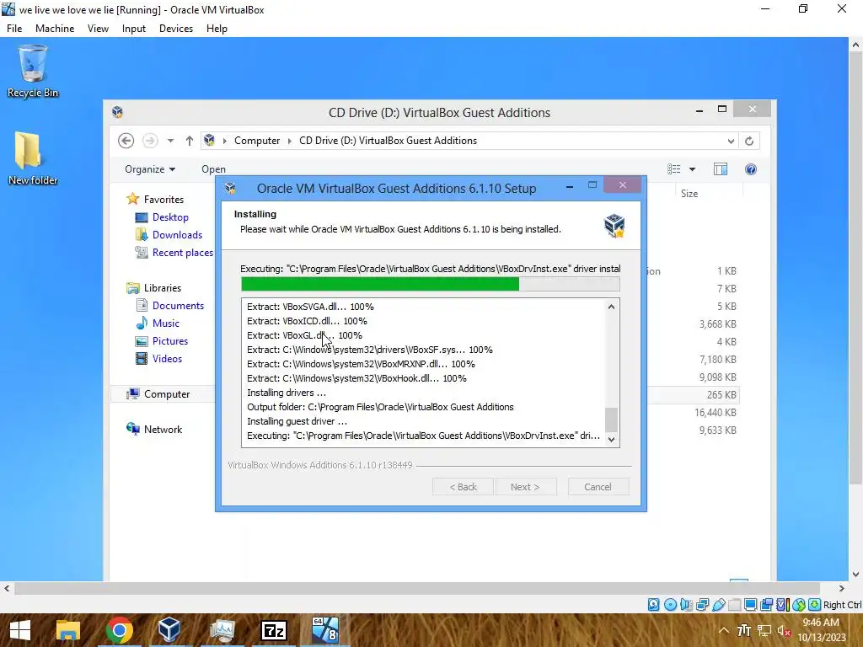This screenshot has width=863, height=647.
Task: Click the shared folders status icon
Action: point(734,605)
